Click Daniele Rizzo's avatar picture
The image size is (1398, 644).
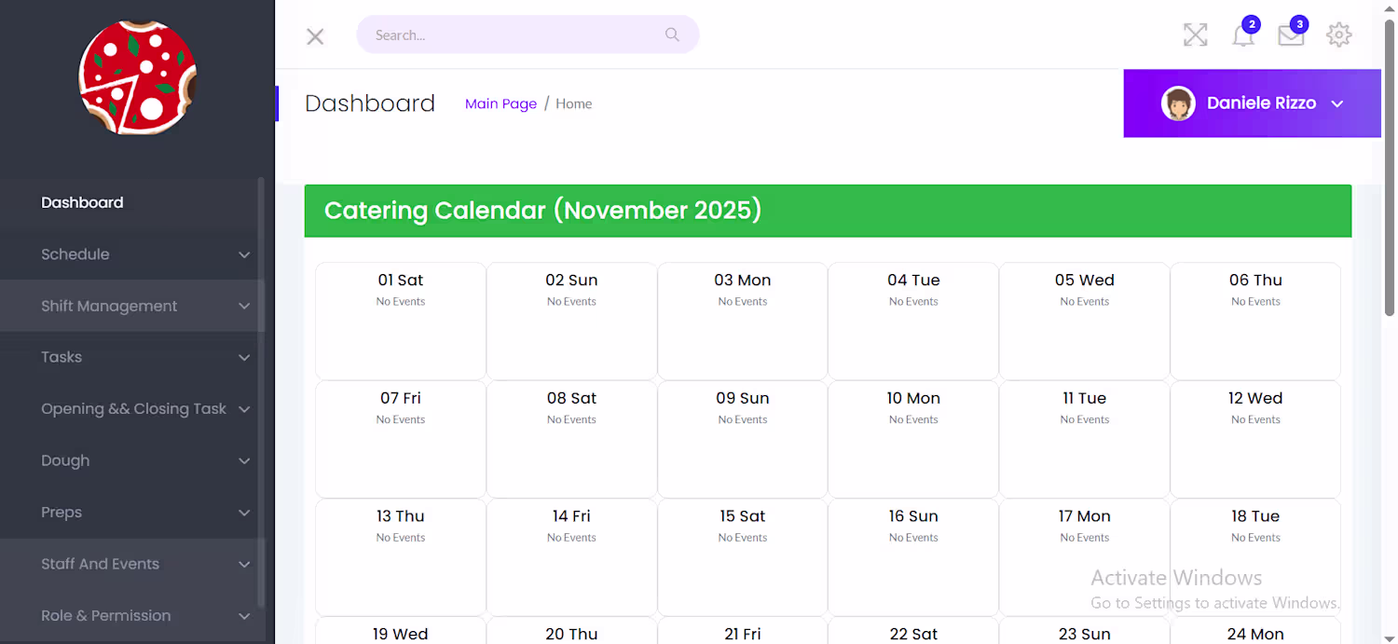(1178, 103)
